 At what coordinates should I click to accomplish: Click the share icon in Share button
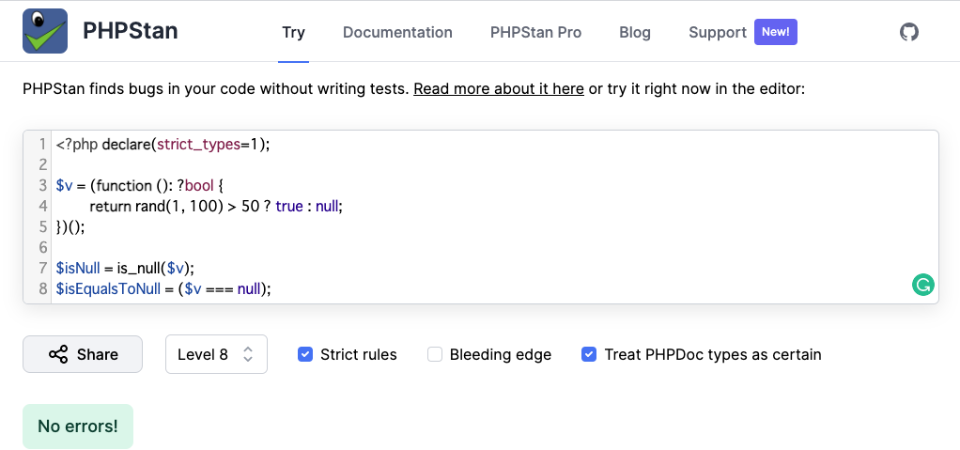point(58,354)
